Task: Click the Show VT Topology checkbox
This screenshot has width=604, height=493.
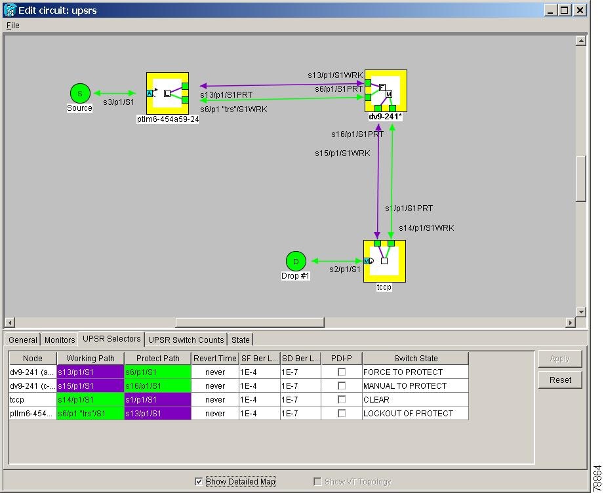Action: 317,481
